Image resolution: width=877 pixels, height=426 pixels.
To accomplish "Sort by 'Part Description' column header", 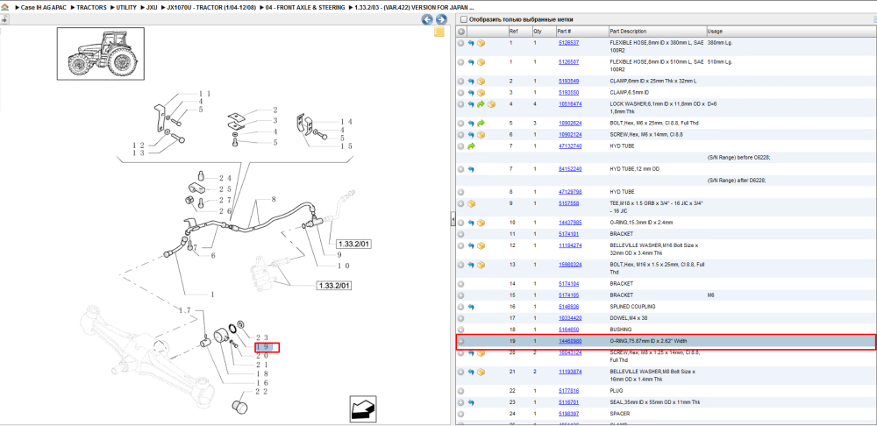I will point(657,32).
